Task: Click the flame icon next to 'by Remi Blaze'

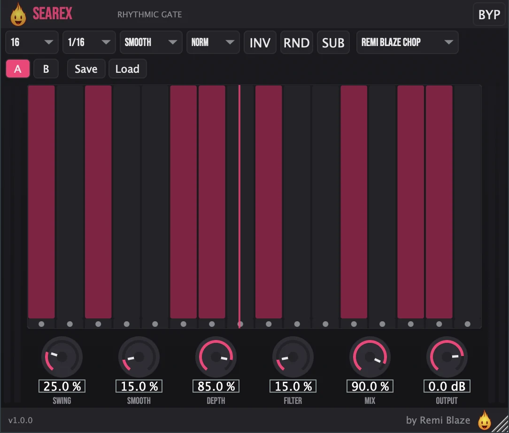Action: (484, 420)
